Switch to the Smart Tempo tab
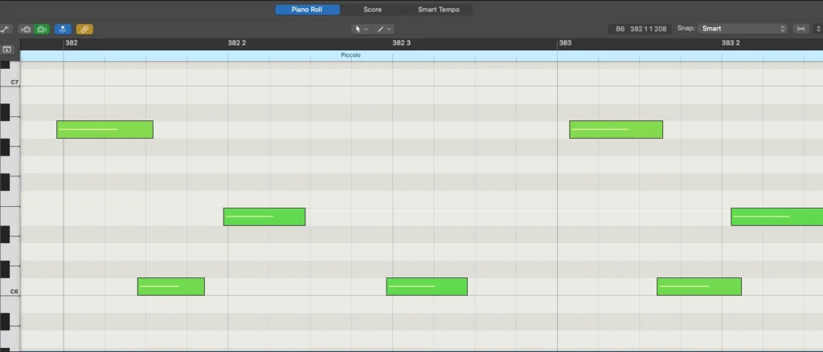823x352 pixels. [439, 10]
